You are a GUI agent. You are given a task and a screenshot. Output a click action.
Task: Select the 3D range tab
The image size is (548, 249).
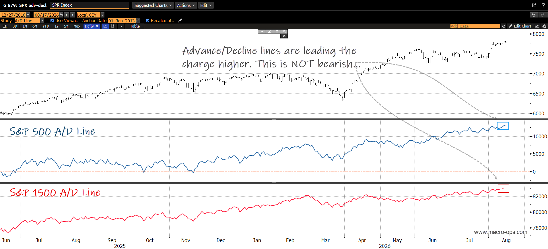pyautogui.click(x=15, y=26)
